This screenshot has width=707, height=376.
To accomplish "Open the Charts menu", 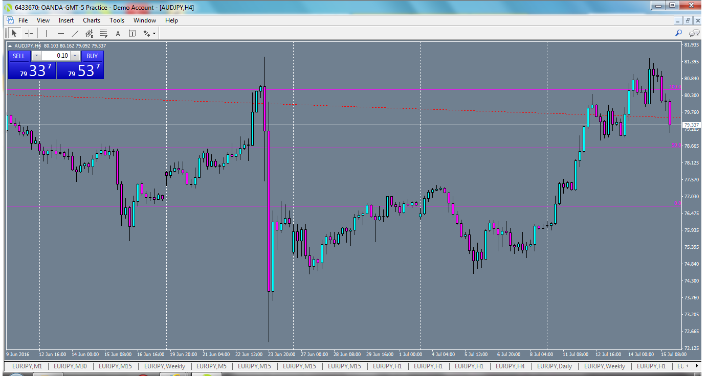I will pos(91,20).
